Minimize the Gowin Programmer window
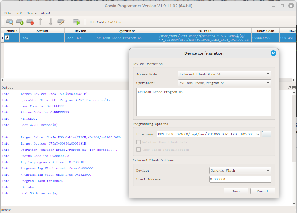The height and width of the screenshot is (213, 297). tap(274, 6)
